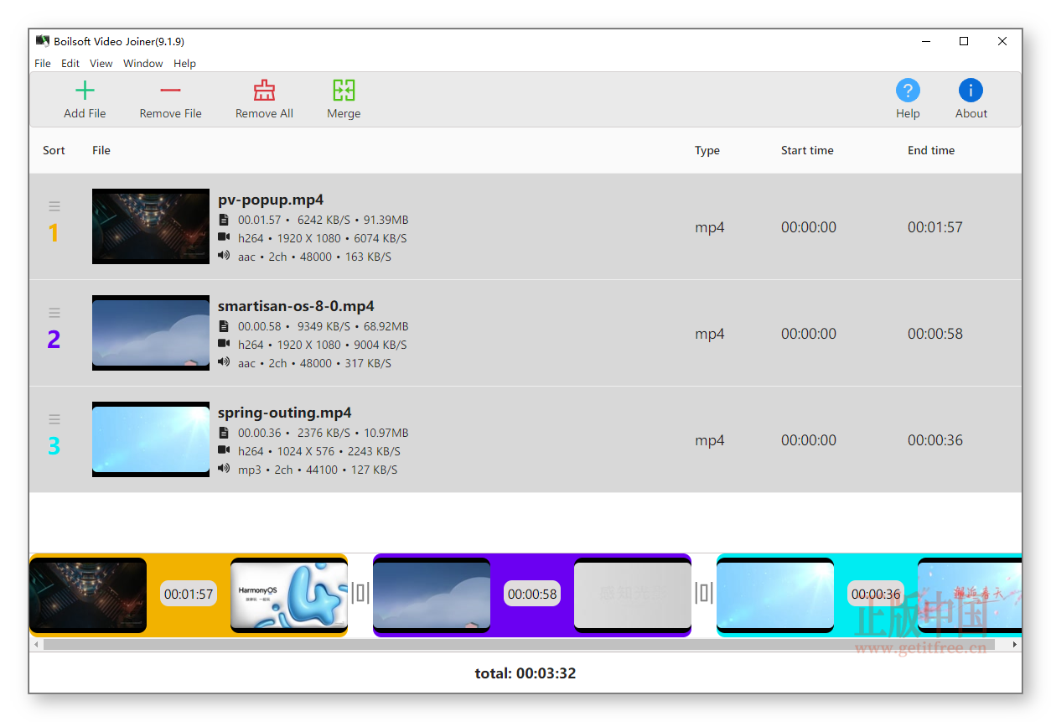
Task: Click the 00:01:57 duration badge in the timeline
Action: (189, 594)
